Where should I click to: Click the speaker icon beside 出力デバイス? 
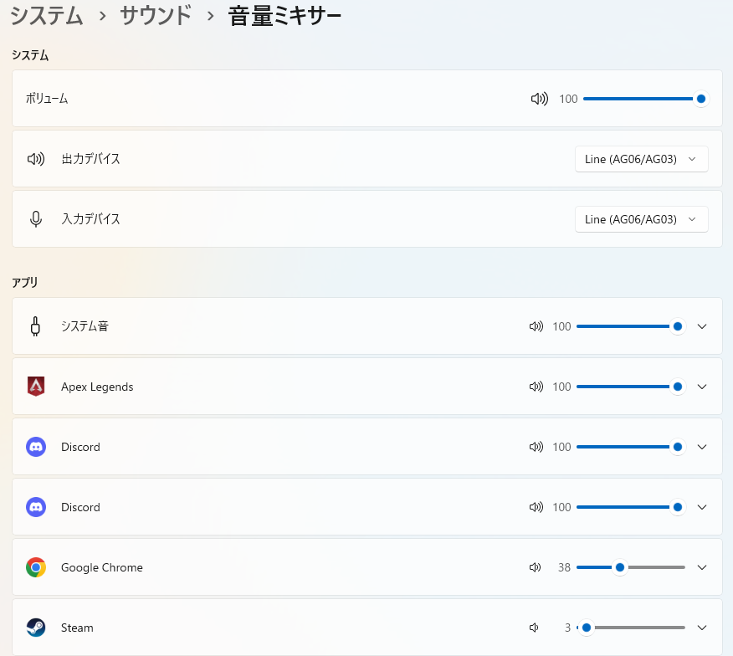(x=36, y=159)
